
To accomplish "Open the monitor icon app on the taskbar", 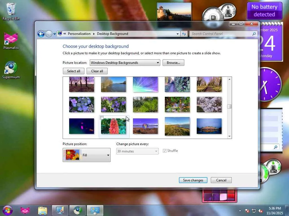I will pos(60,210).
